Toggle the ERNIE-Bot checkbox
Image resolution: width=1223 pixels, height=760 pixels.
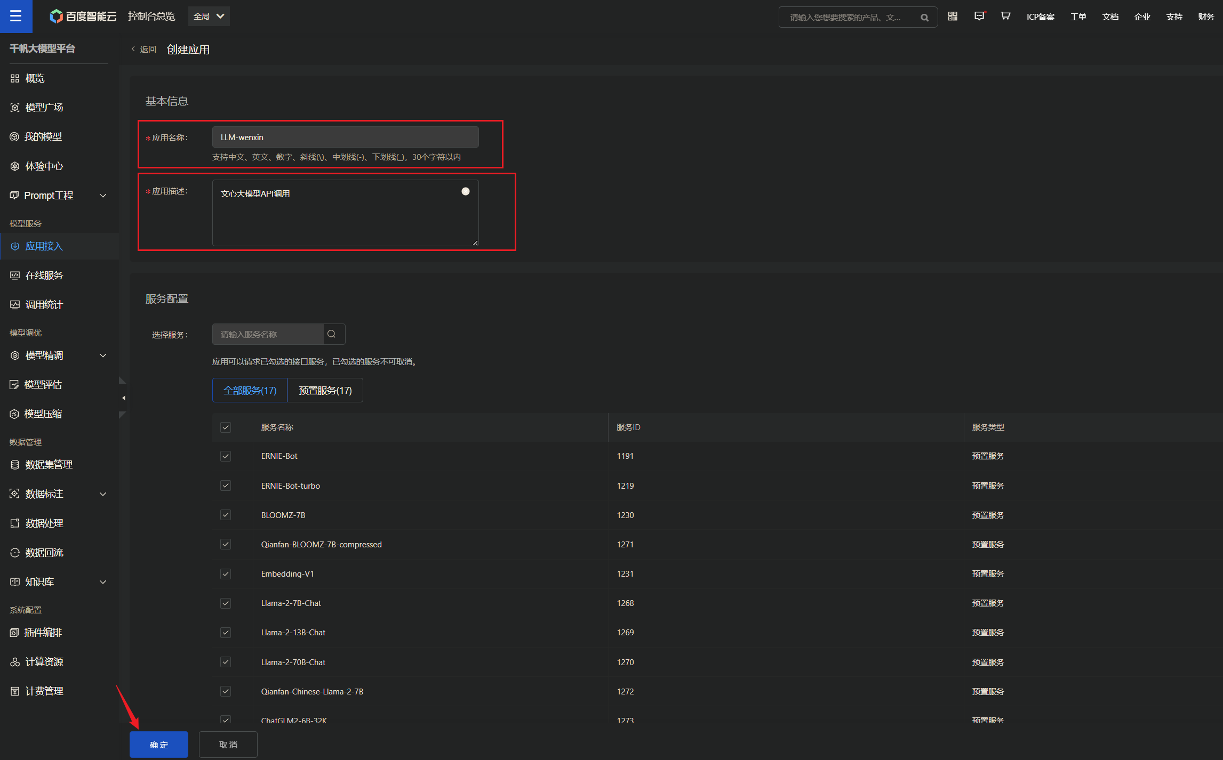pos(226,456)
